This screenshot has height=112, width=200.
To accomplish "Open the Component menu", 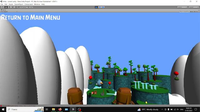I will click(28, 4).
